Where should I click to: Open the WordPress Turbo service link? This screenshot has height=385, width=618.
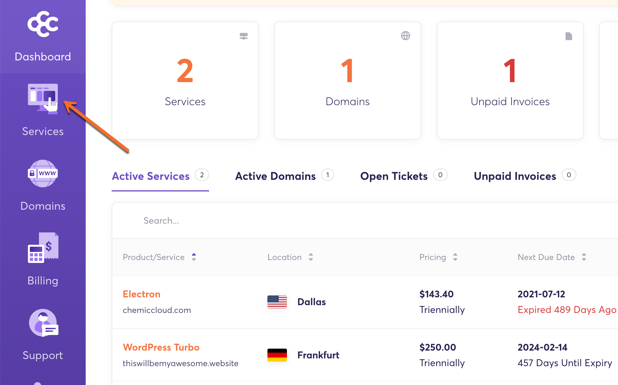tap(161, 347)
